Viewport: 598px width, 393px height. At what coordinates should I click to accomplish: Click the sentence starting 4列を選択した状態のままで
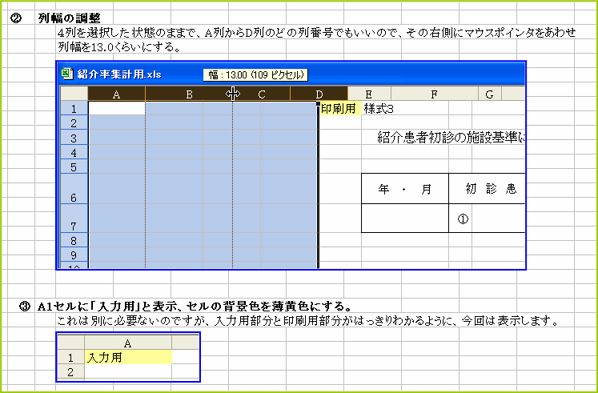[x=316, y=33]
